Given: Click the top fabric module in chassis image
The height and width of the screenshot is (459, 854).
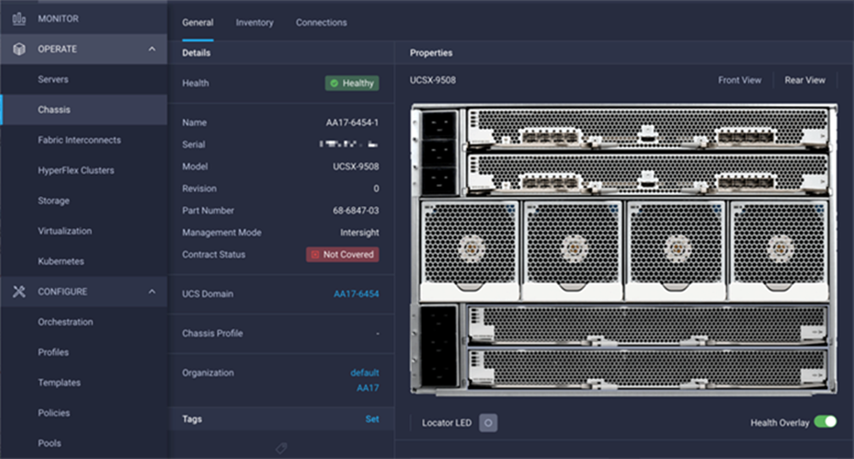Looking at the screenshot, I should pos(647,128).
